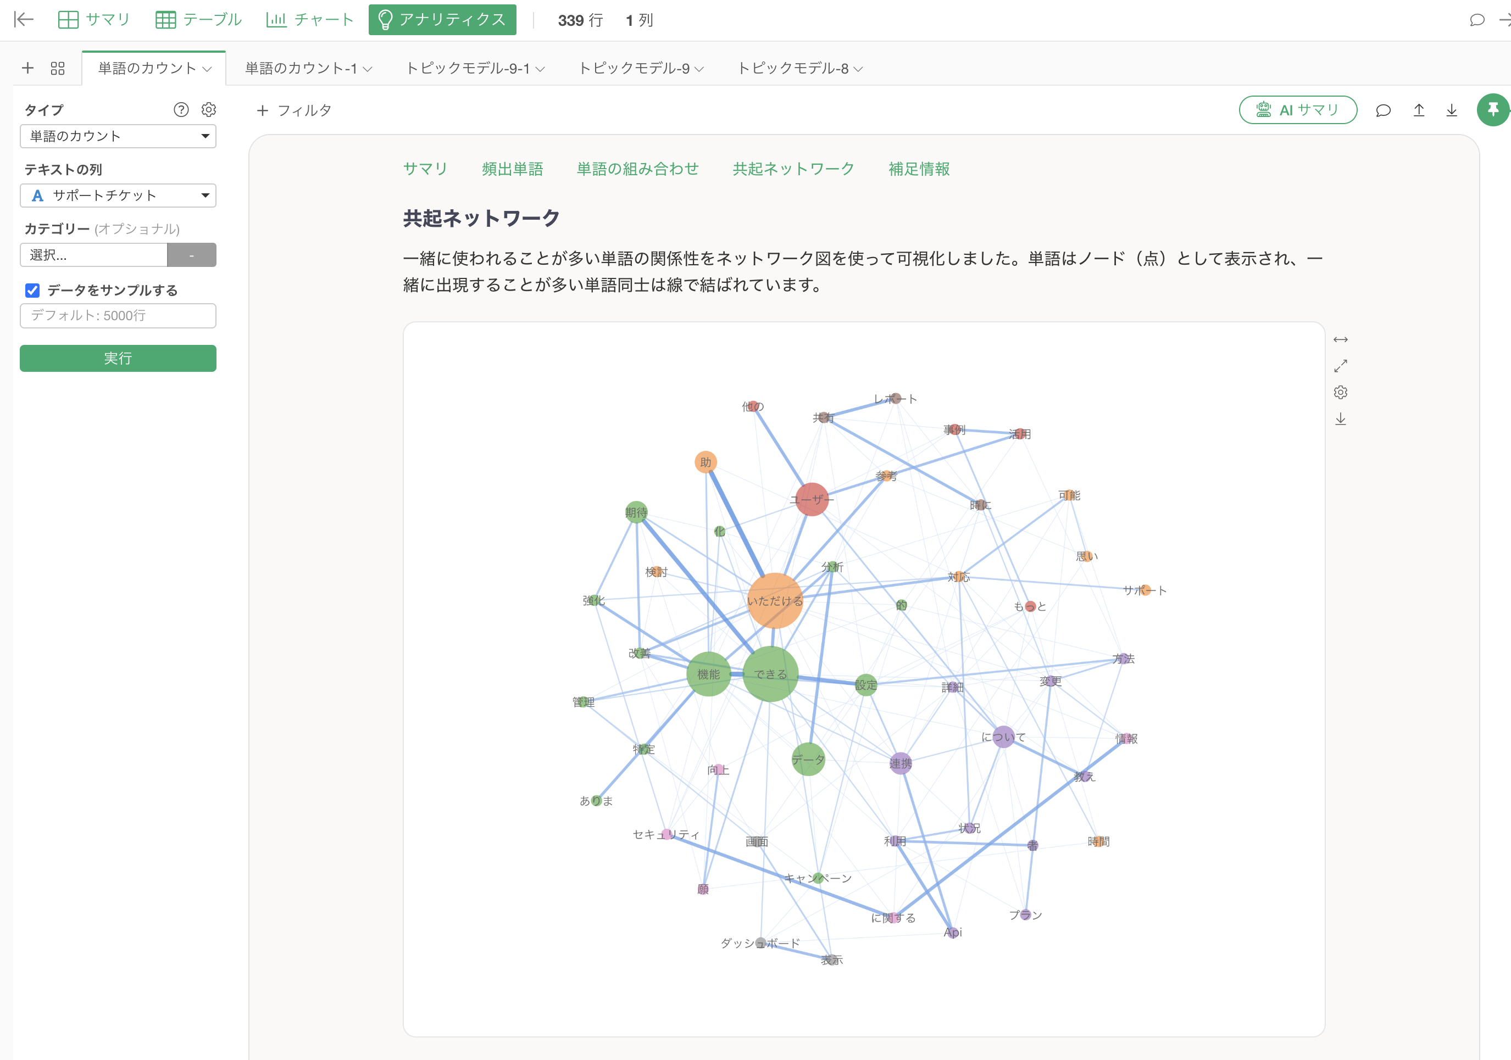Viewport: 1511px width, 1060px height.
Task: Switch to the 単語のカウント-1 tab
Action: tap(301, 69)
